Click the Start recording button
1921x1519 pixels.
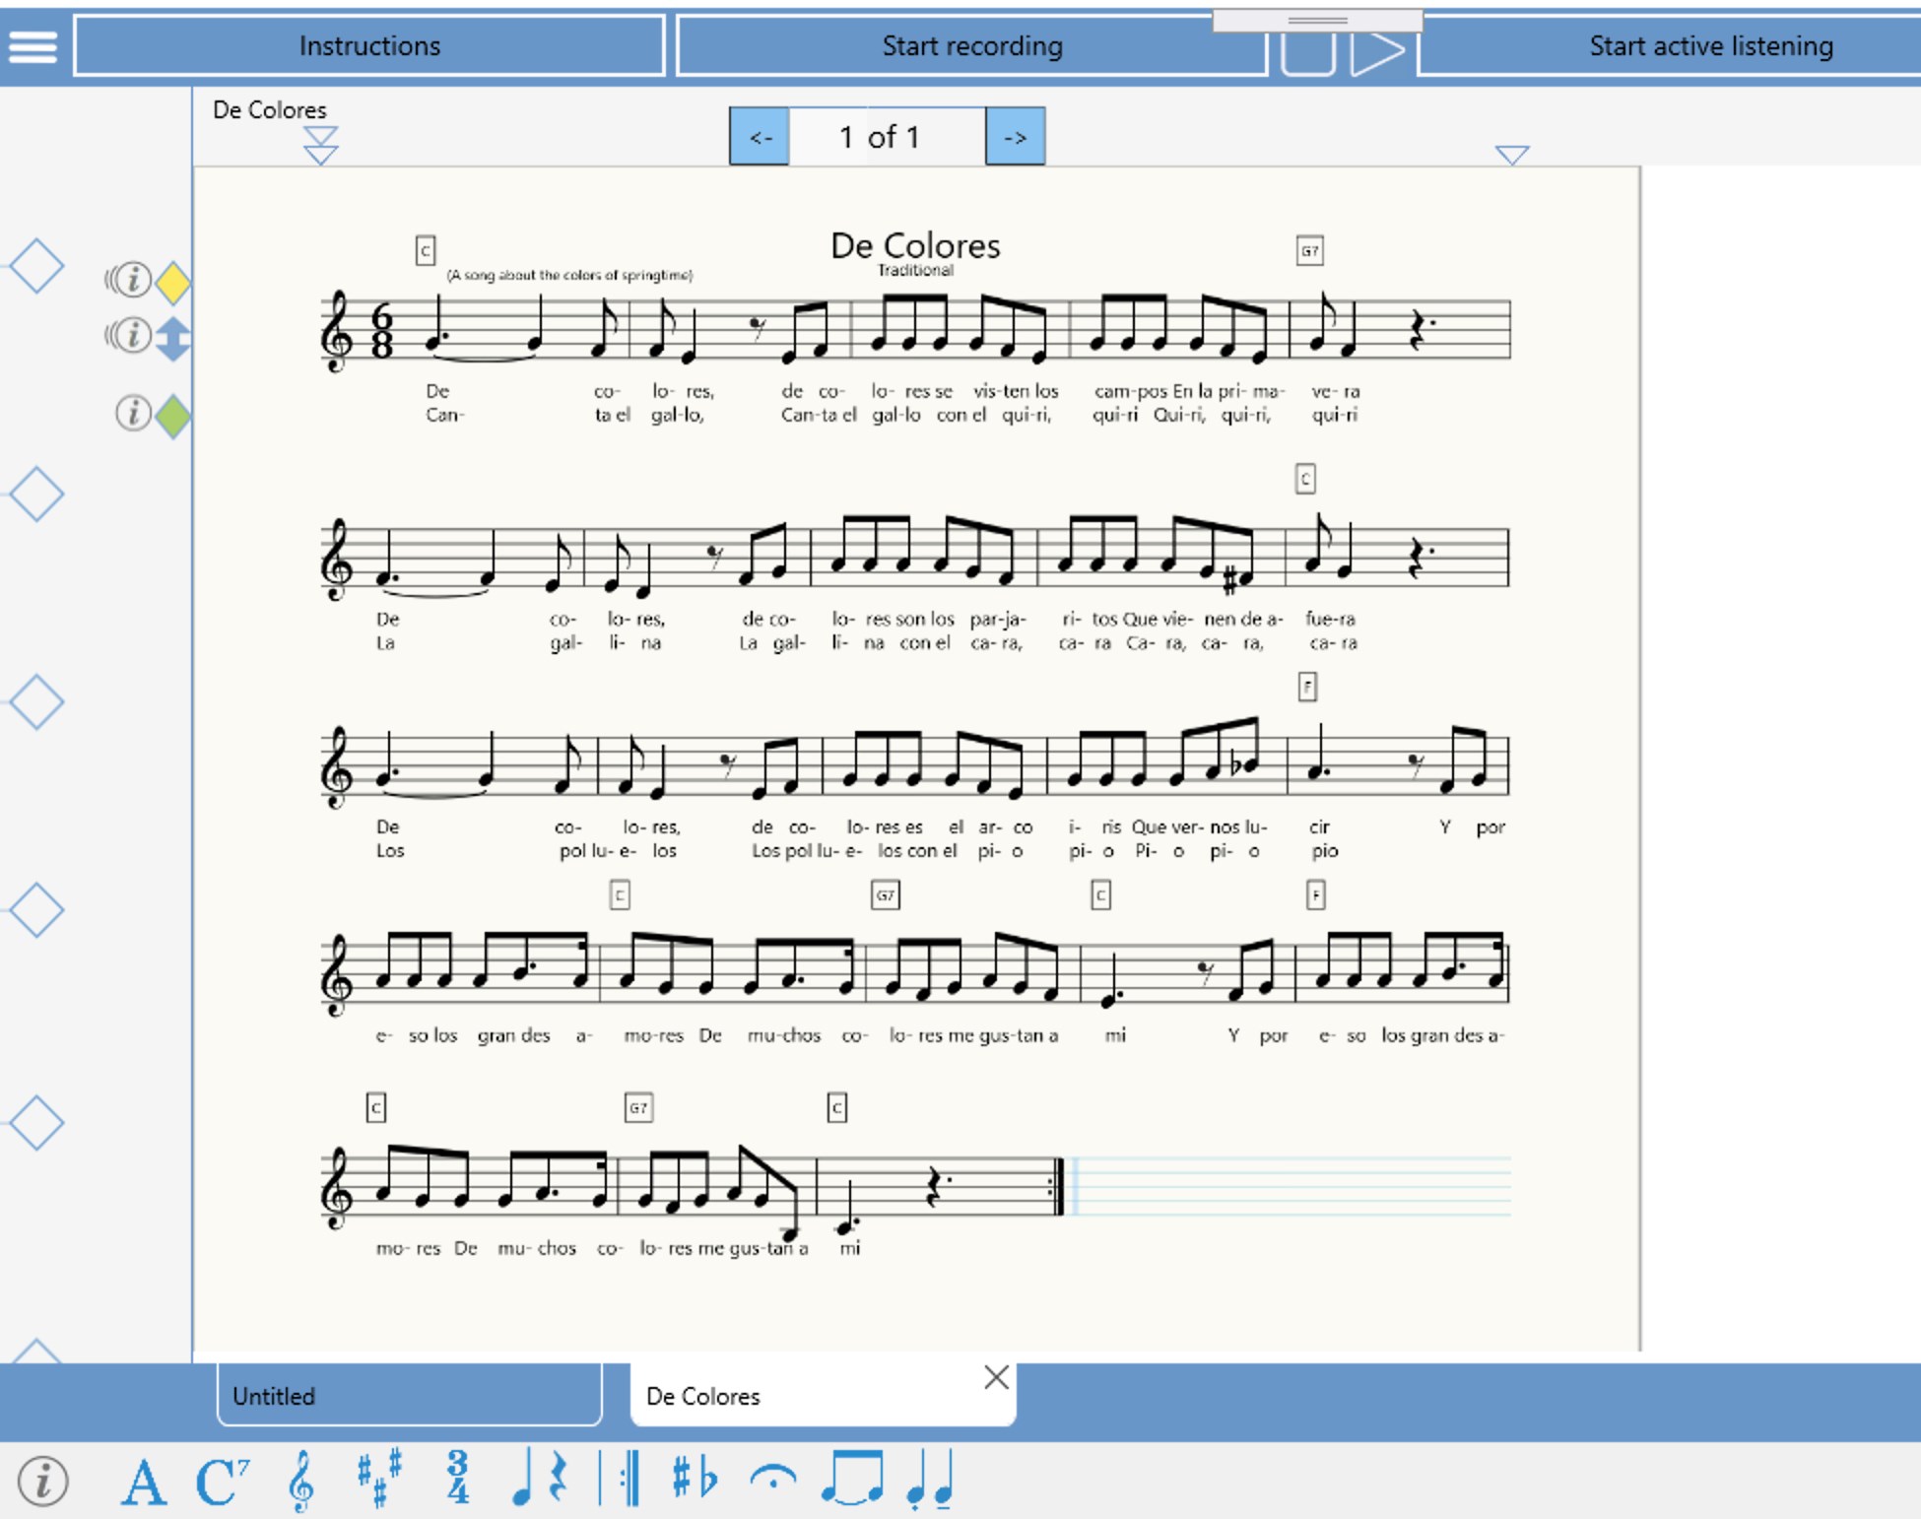pyautogui.click(x=971, y=45)
